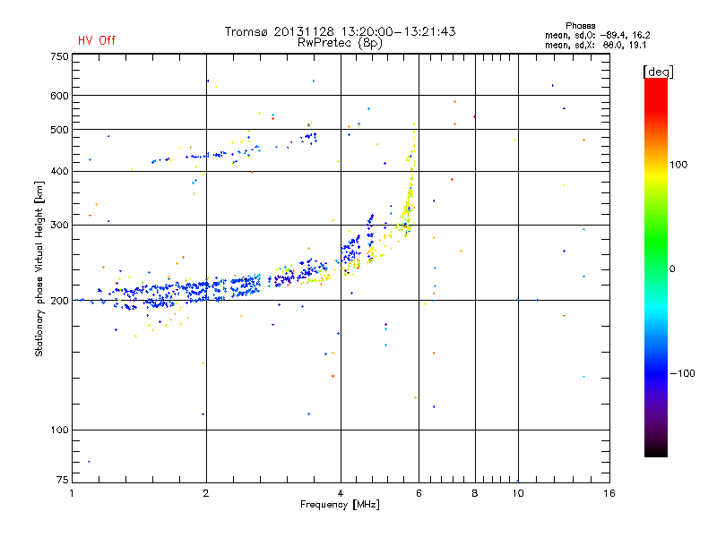Click the red 'HV Off' label
Viewport: 717px width, 537px height.
click(97, 40)
